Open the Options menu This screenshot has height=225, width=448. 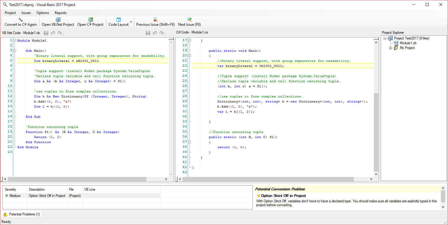click(x=43, y=13)
